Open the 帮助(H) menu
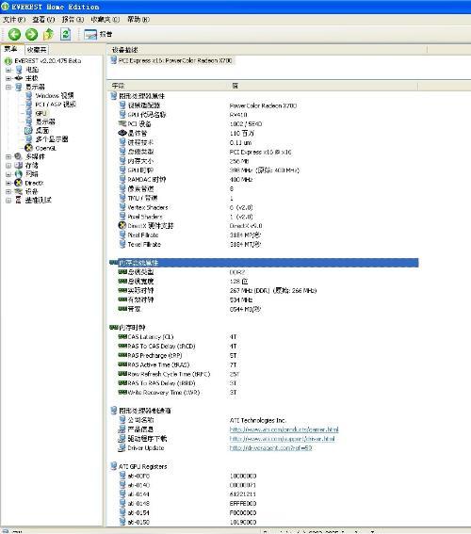Viewport: 471px width, 534px height. 138,20
